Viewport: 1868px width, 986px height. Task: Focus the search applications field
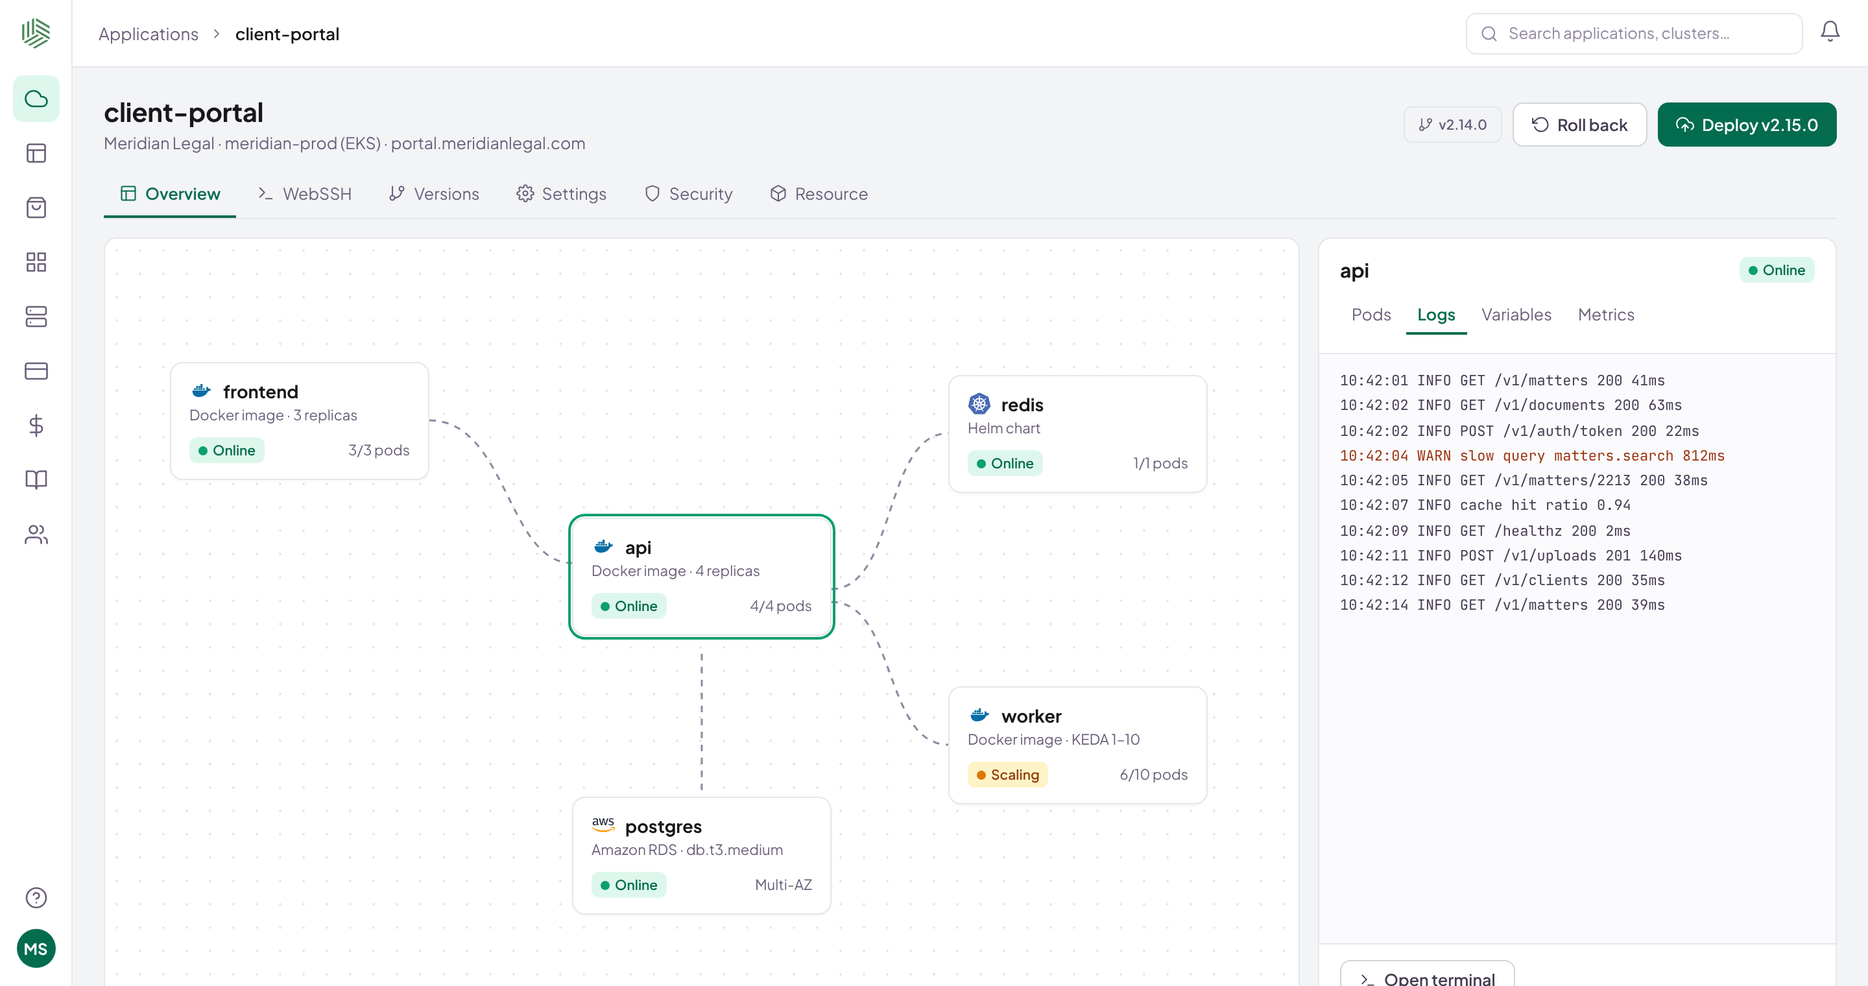tap(1634, 33)
